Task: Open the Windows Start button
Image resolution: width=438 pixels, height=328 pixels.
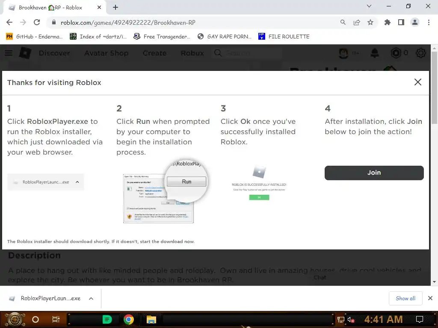Action: [x=15, y=319]
